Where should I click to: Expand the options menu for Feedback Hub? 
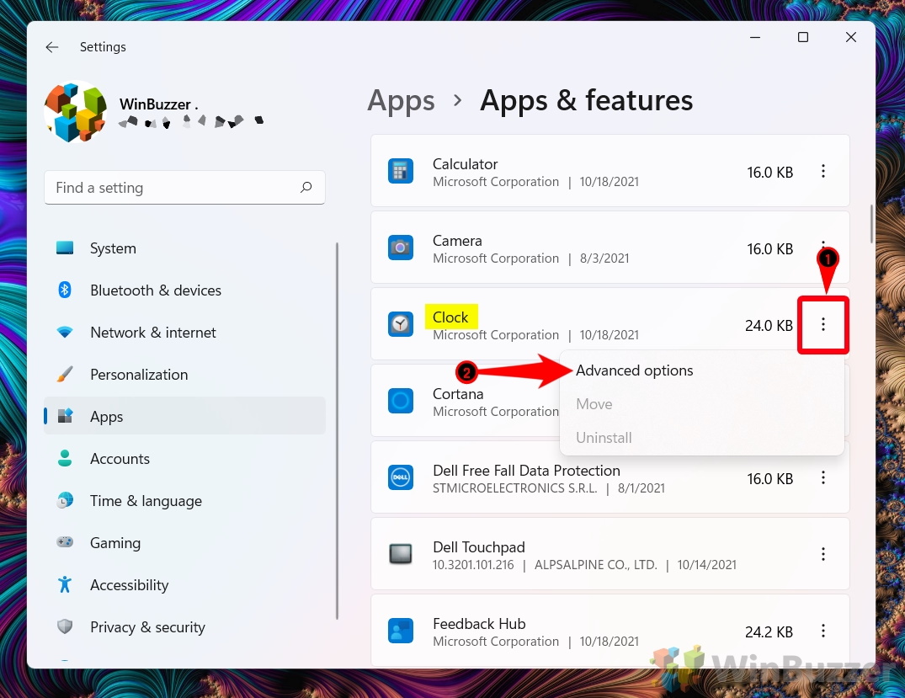click(x=823, y=631)
